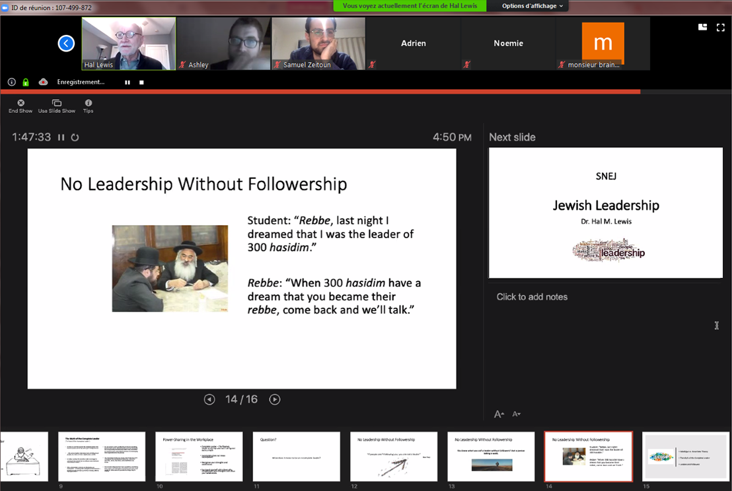The height and width of the screenshot is (491, 732).
Task: Open the presenter Tips icon
Action: point(89,104)
